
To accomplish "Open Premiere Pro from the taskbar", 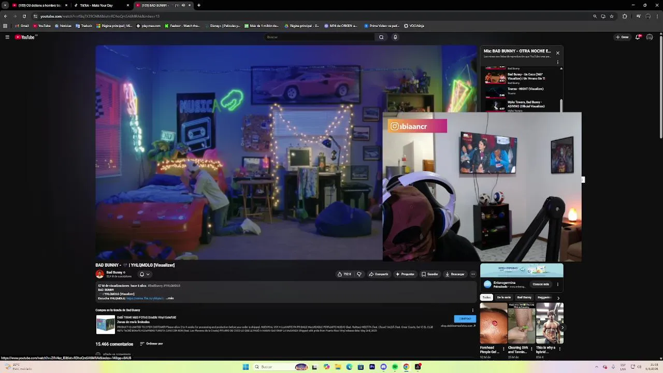I will (372, 367).
